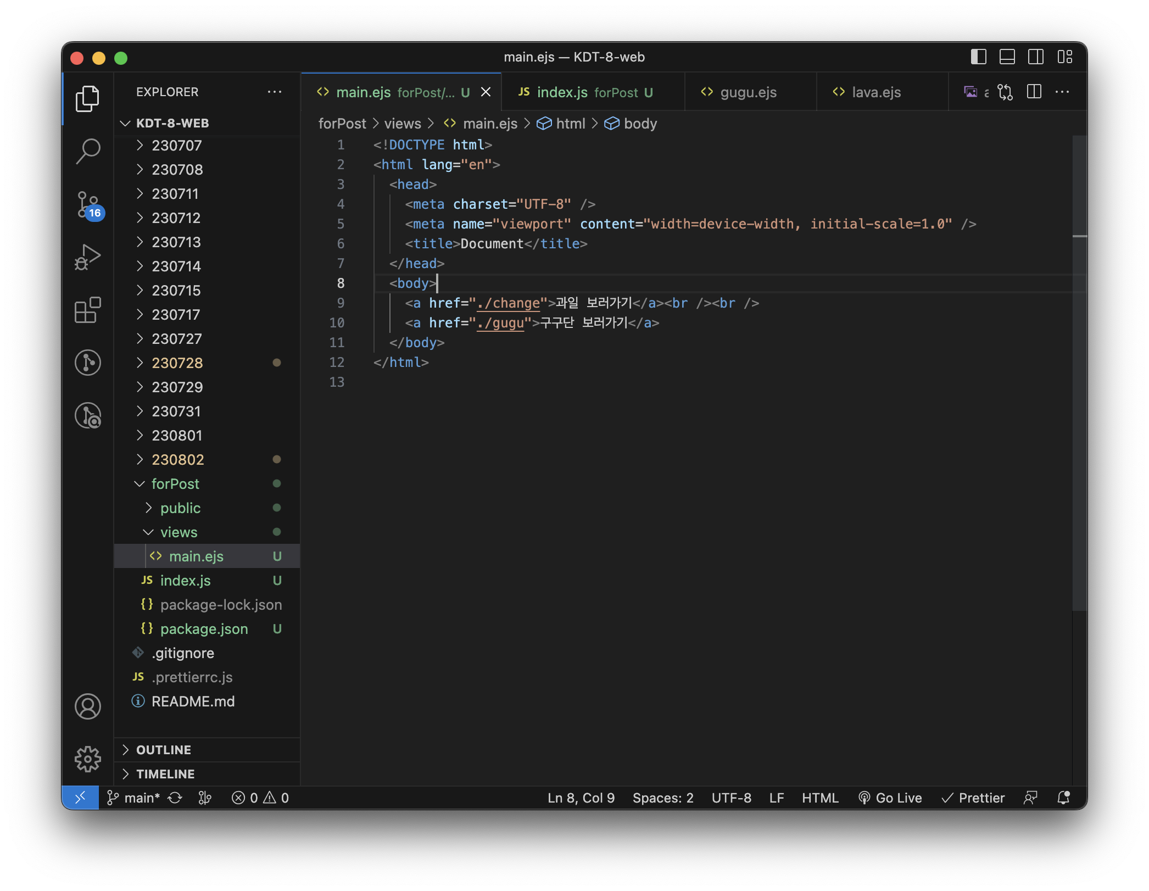Click the ./change href link in code

pyautogui.click(x=509, y=303)
